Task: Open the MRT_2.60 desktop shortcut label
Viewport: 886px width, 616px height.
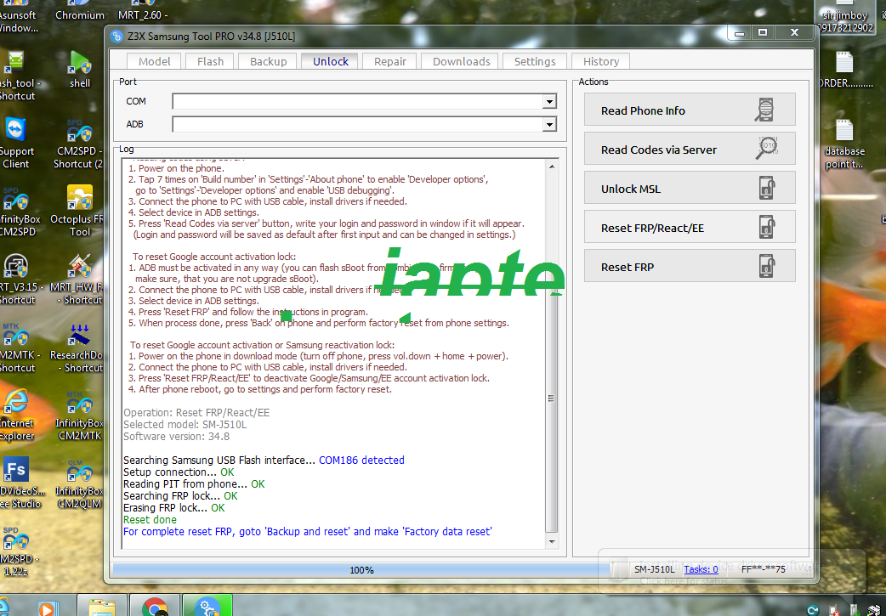Action: tap(143, 15)
